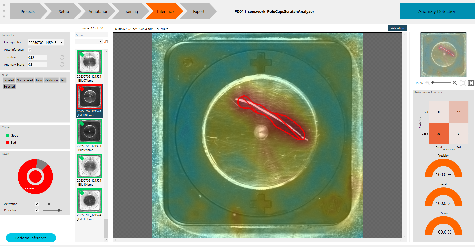Select the Bild10.bmp thumbnail

click(90, 166)
